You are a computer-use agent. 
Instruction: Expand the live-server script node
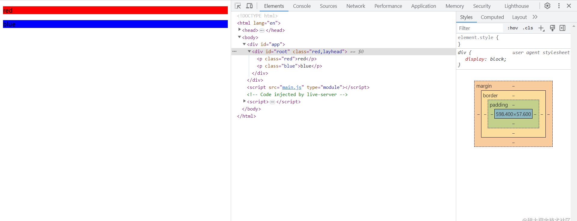pos(244,101)
